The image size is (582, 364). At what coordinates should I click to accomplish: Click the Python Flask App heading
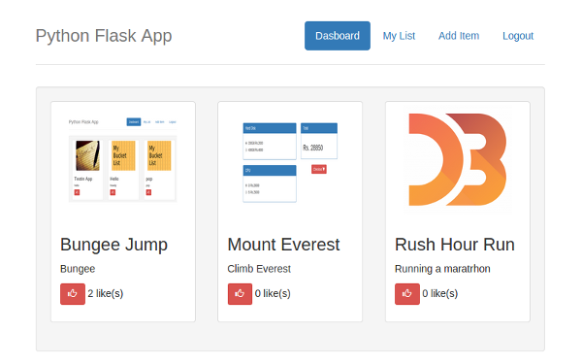(104, 36)
